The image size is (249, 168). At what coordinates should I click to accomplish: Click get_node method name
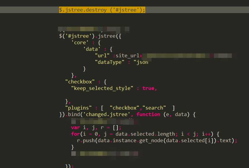click(x=151, y=141)
